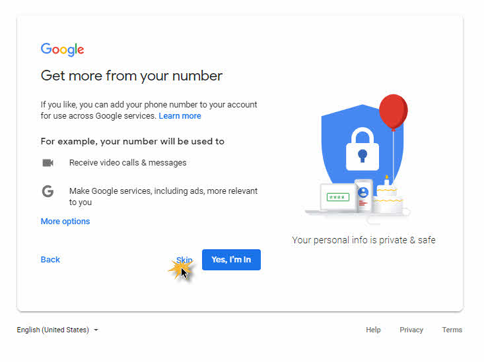Click the video camera icon
The height and width of the screenshot is (362, 484).
(x=48, y=162)
